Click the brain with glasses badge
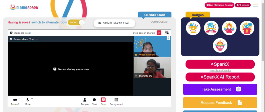 [220, 45]
